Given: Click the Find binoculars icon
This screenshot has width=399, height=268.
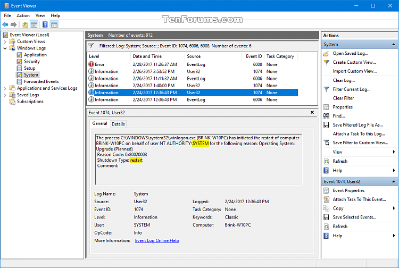Looking at the screenshot, I should [326, 116].
